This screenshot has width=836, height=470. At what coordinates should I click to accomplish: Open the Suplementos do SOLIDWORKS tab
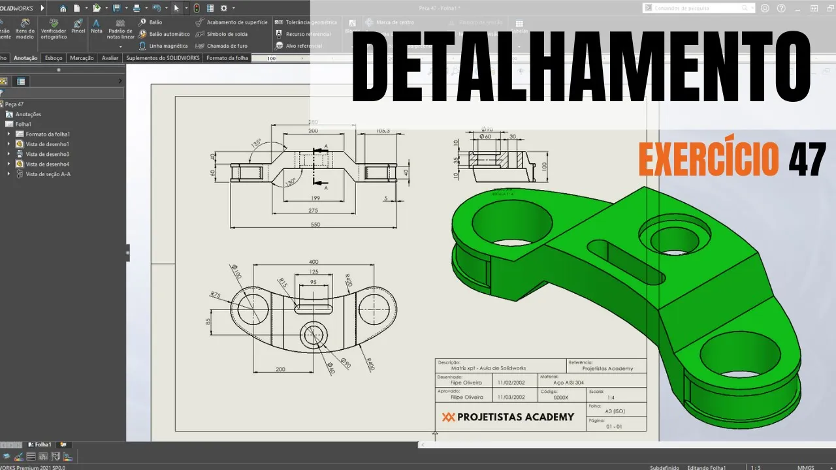point(163,58)
